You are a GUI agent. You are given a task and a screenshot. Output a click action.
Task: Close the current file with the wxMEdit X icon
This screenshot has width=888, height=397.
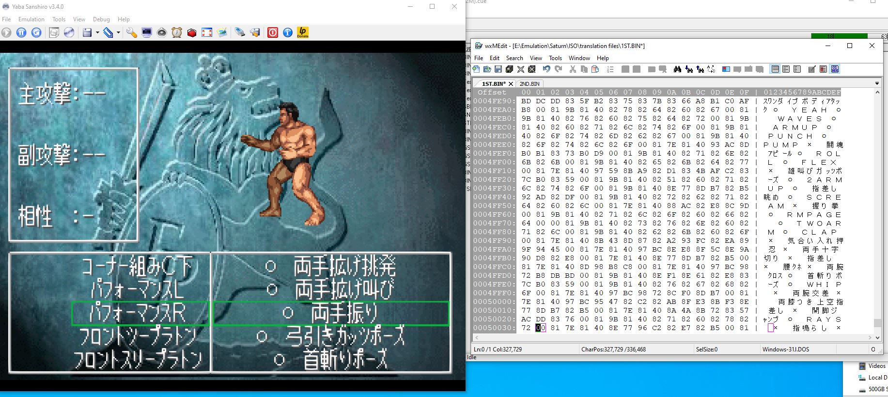521,69
